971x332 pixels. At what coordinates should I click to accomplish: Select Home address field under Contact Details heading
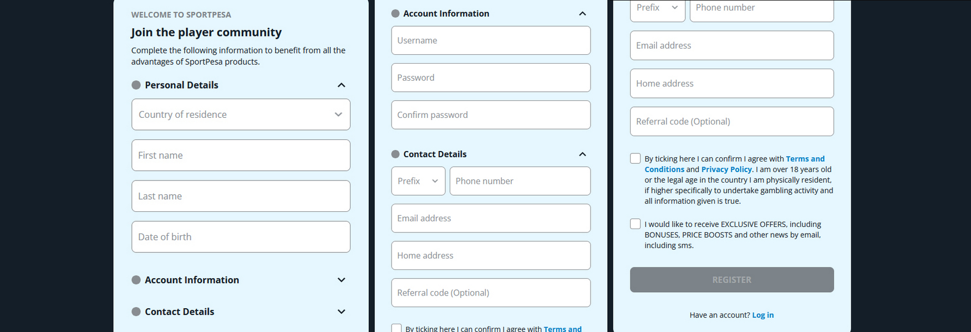point(491,255)
